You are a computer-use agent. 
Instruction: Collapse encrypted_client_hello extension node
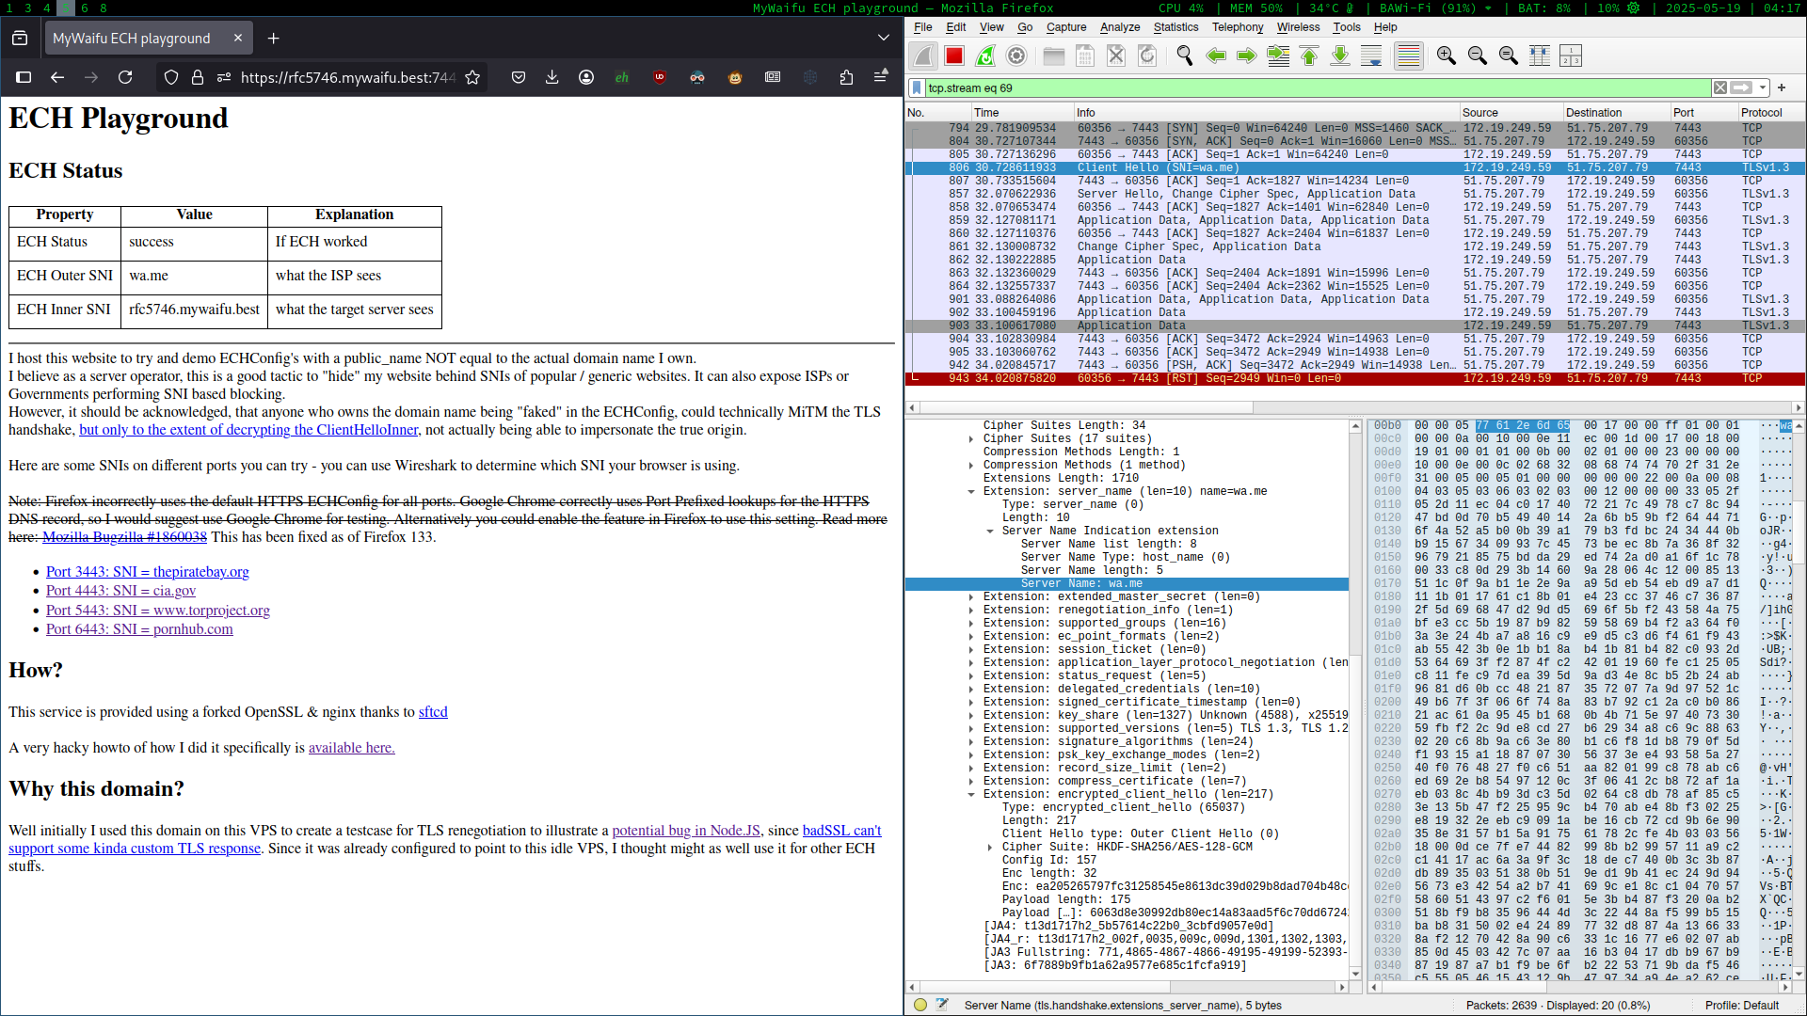(971, 795)
